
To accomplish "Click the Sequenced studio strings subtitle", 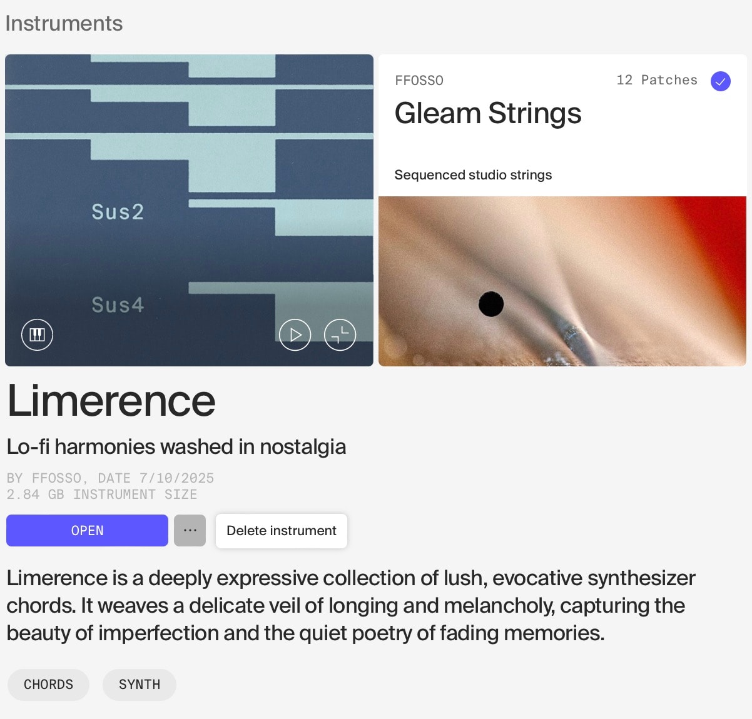I will click(473, 175).
